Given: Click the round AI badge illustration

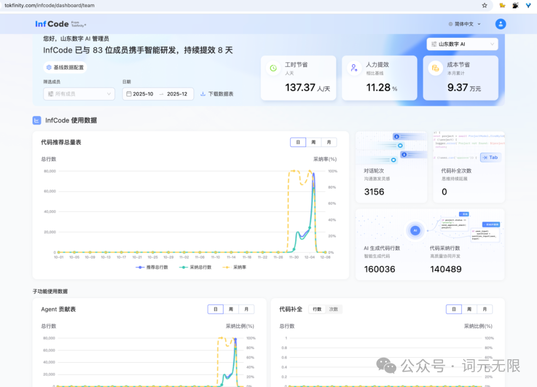Looking at the screenshot, I should 415,230.
